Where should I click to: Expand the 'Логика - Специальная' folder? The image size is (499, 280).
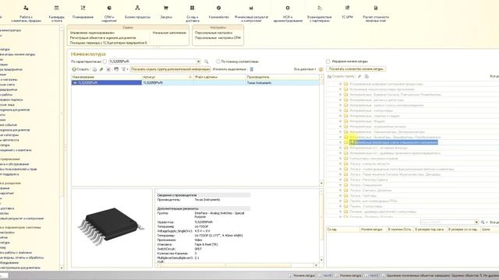pyautogui.click(x=340, y=185)
